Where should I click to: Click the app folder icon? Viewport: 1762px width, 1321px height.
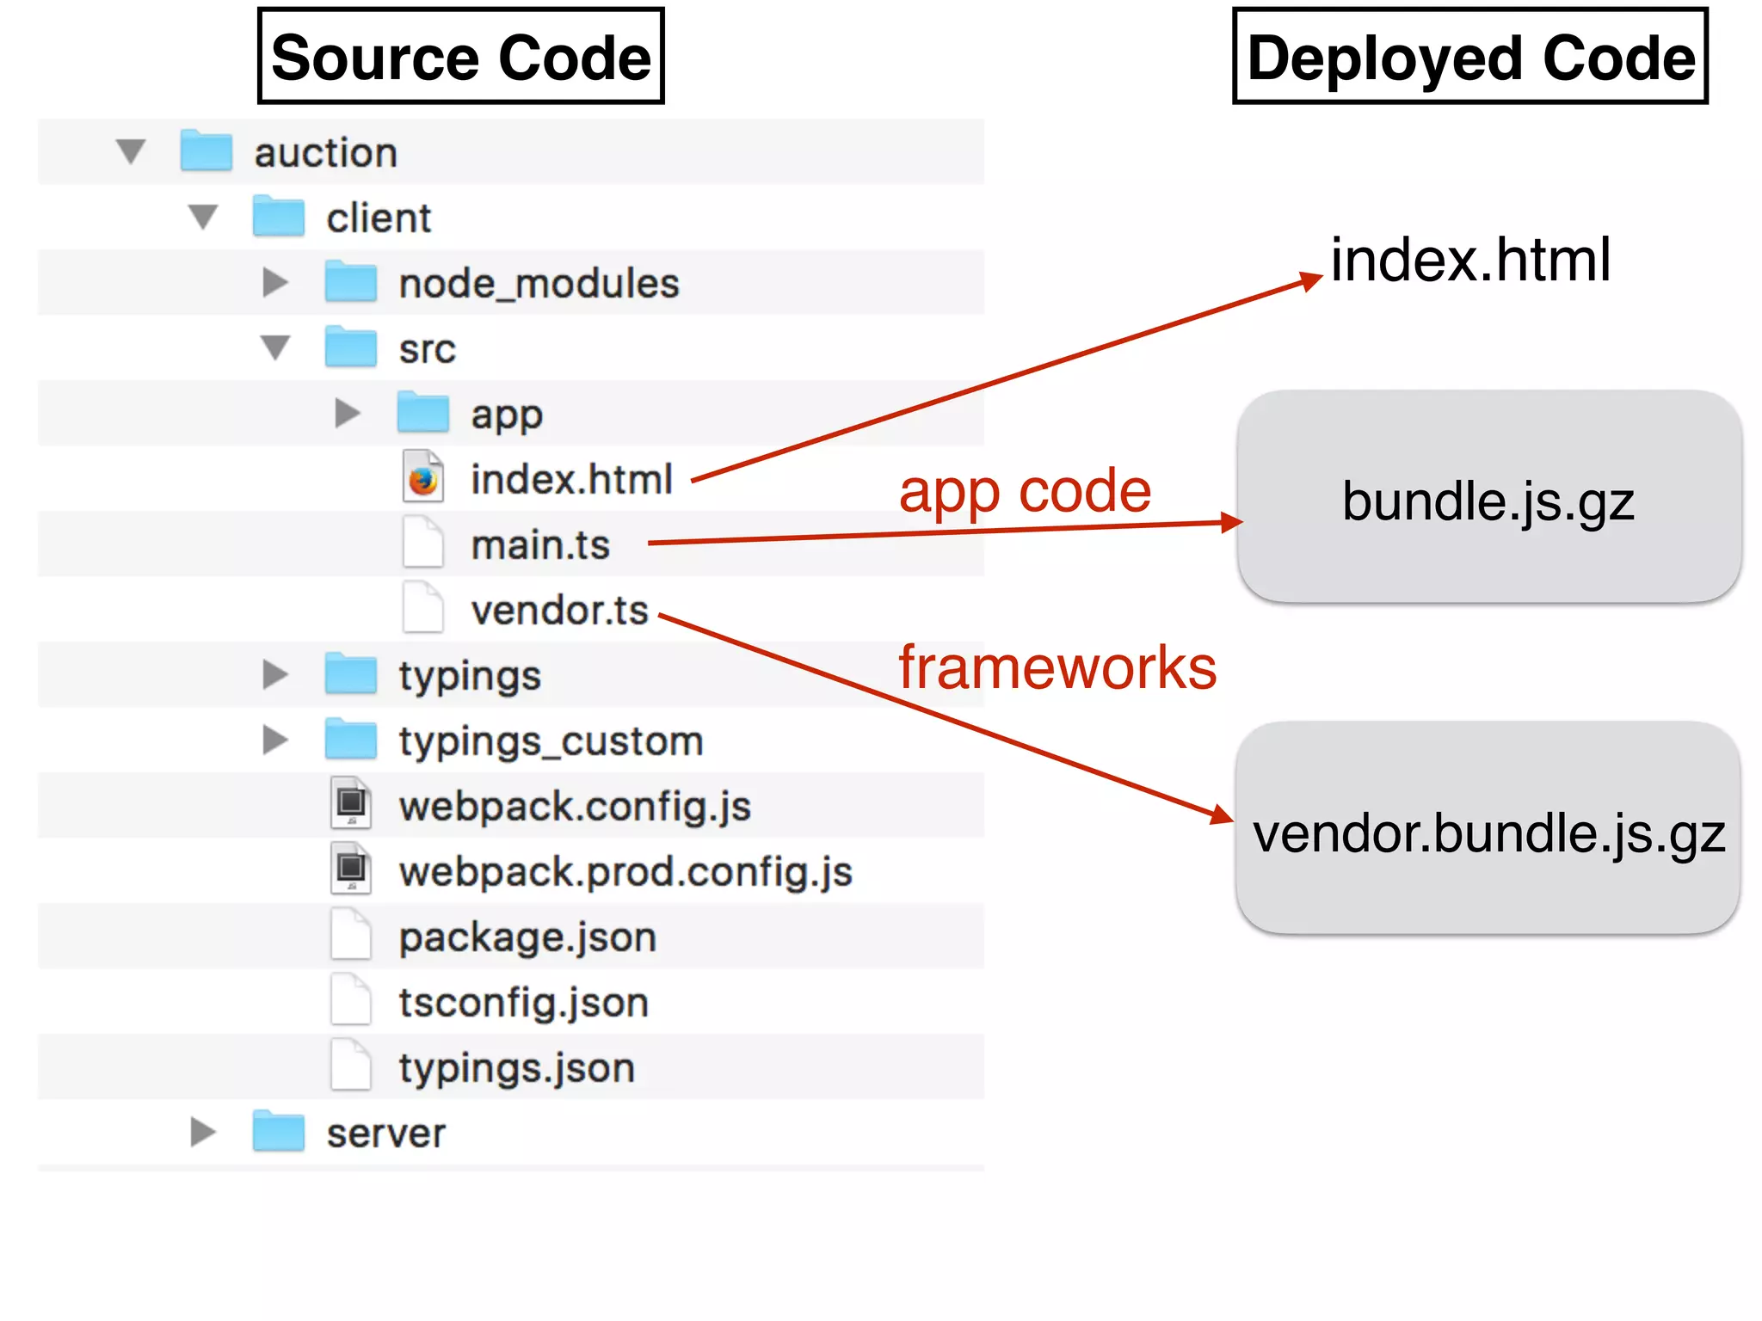423,412
